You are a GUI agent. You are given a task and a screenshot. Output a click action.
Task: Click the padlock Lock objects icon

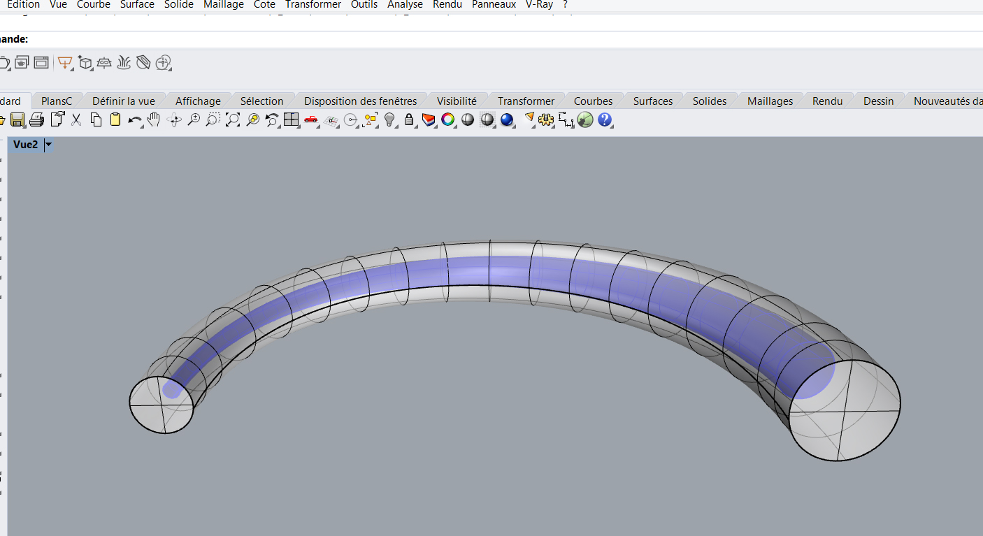pyautogui.click(x=410, y=120)
